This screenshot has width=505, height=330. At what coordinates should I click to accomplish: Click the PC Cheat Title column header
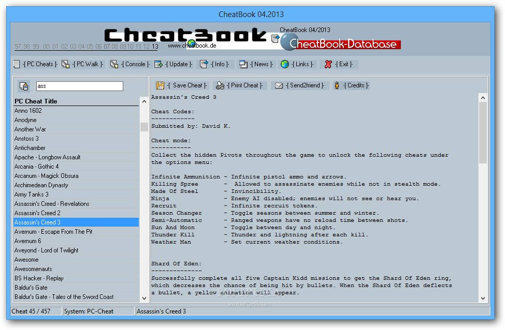click(76, 101)
